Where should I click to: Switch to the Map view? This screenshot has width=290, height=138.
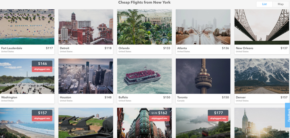tap(281, 4)
